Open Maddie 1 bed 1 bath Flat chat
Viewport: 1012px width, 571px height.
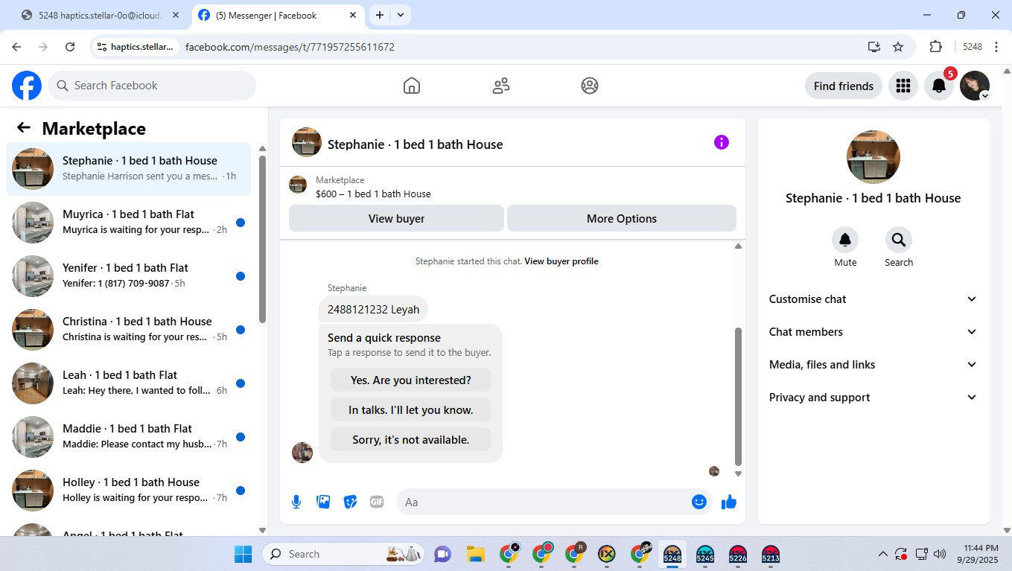click(129, 437)
